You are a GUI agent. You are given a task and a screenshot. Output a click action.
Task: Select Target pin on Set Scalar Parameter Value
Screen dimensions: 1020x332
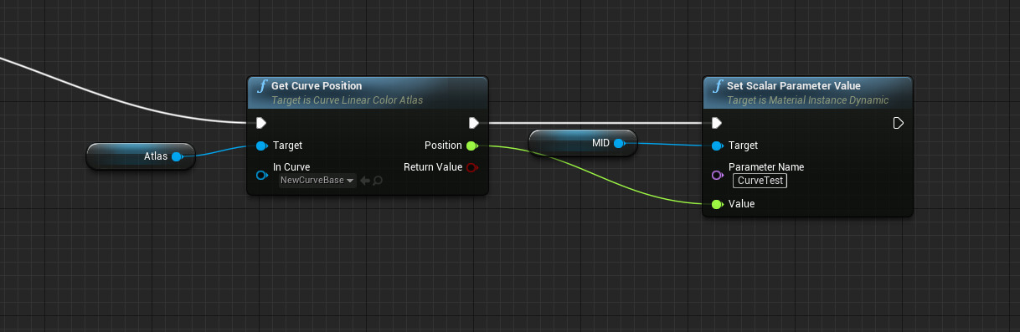[717, 146]
